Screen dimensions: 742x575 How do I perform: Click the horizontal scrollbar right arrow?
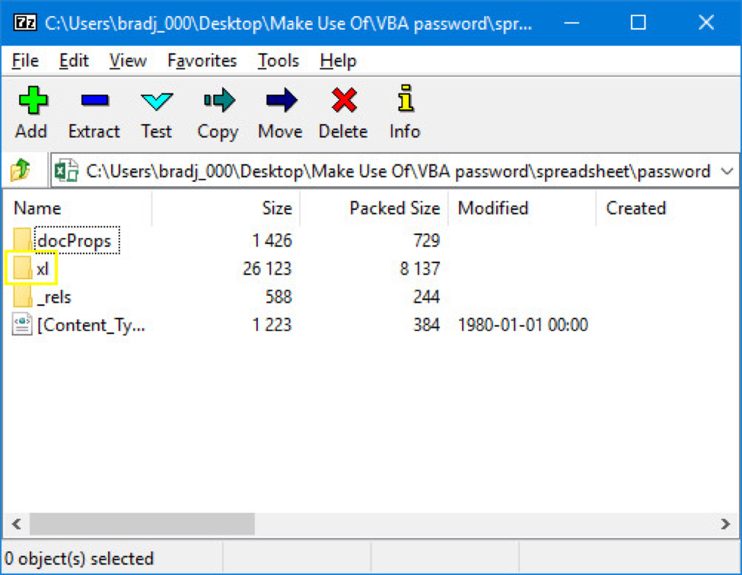tap(725, 524)
